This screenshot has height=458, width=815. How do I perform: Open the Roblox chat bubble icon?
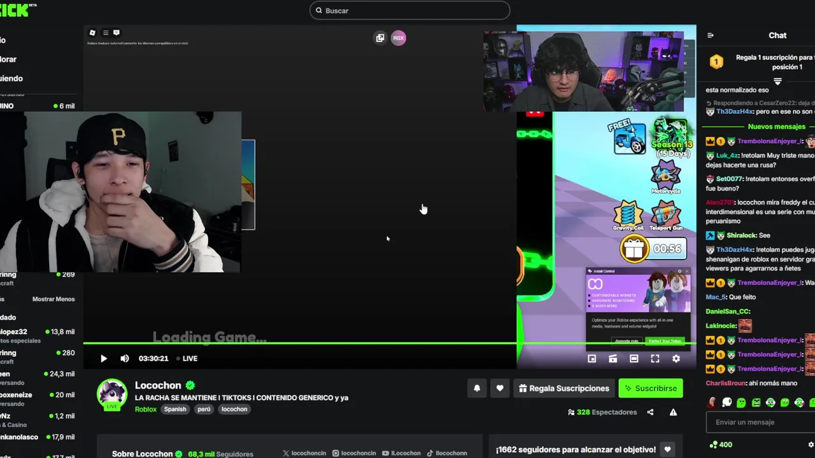116,32
